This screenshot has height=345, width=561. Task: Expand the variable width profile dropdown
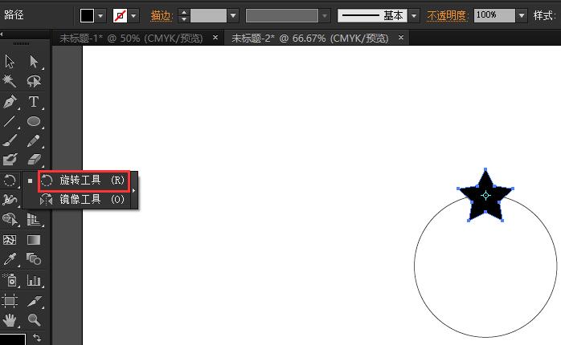(x=325, y=15)
